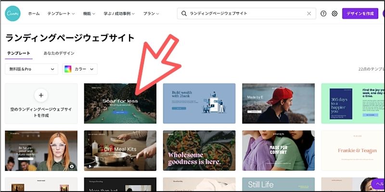
Task: Open the Frankie & Teagan template
Action: click(x=353, y=151)
